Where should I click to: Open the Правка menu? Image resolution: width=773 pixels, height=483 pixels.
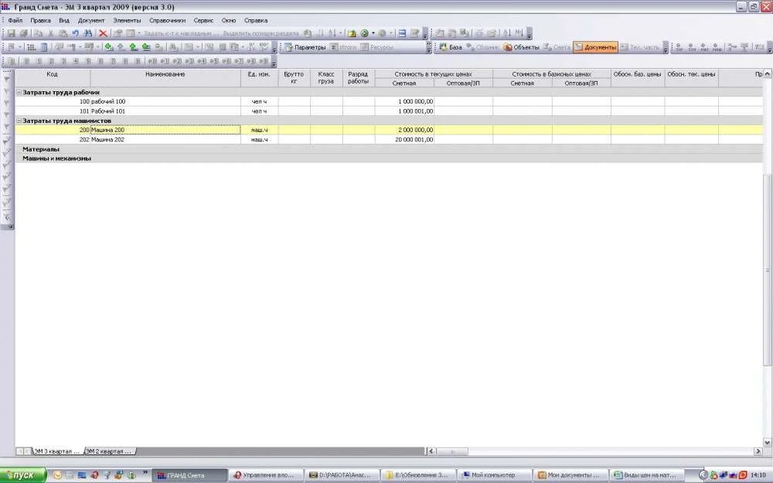click(40, 20)
